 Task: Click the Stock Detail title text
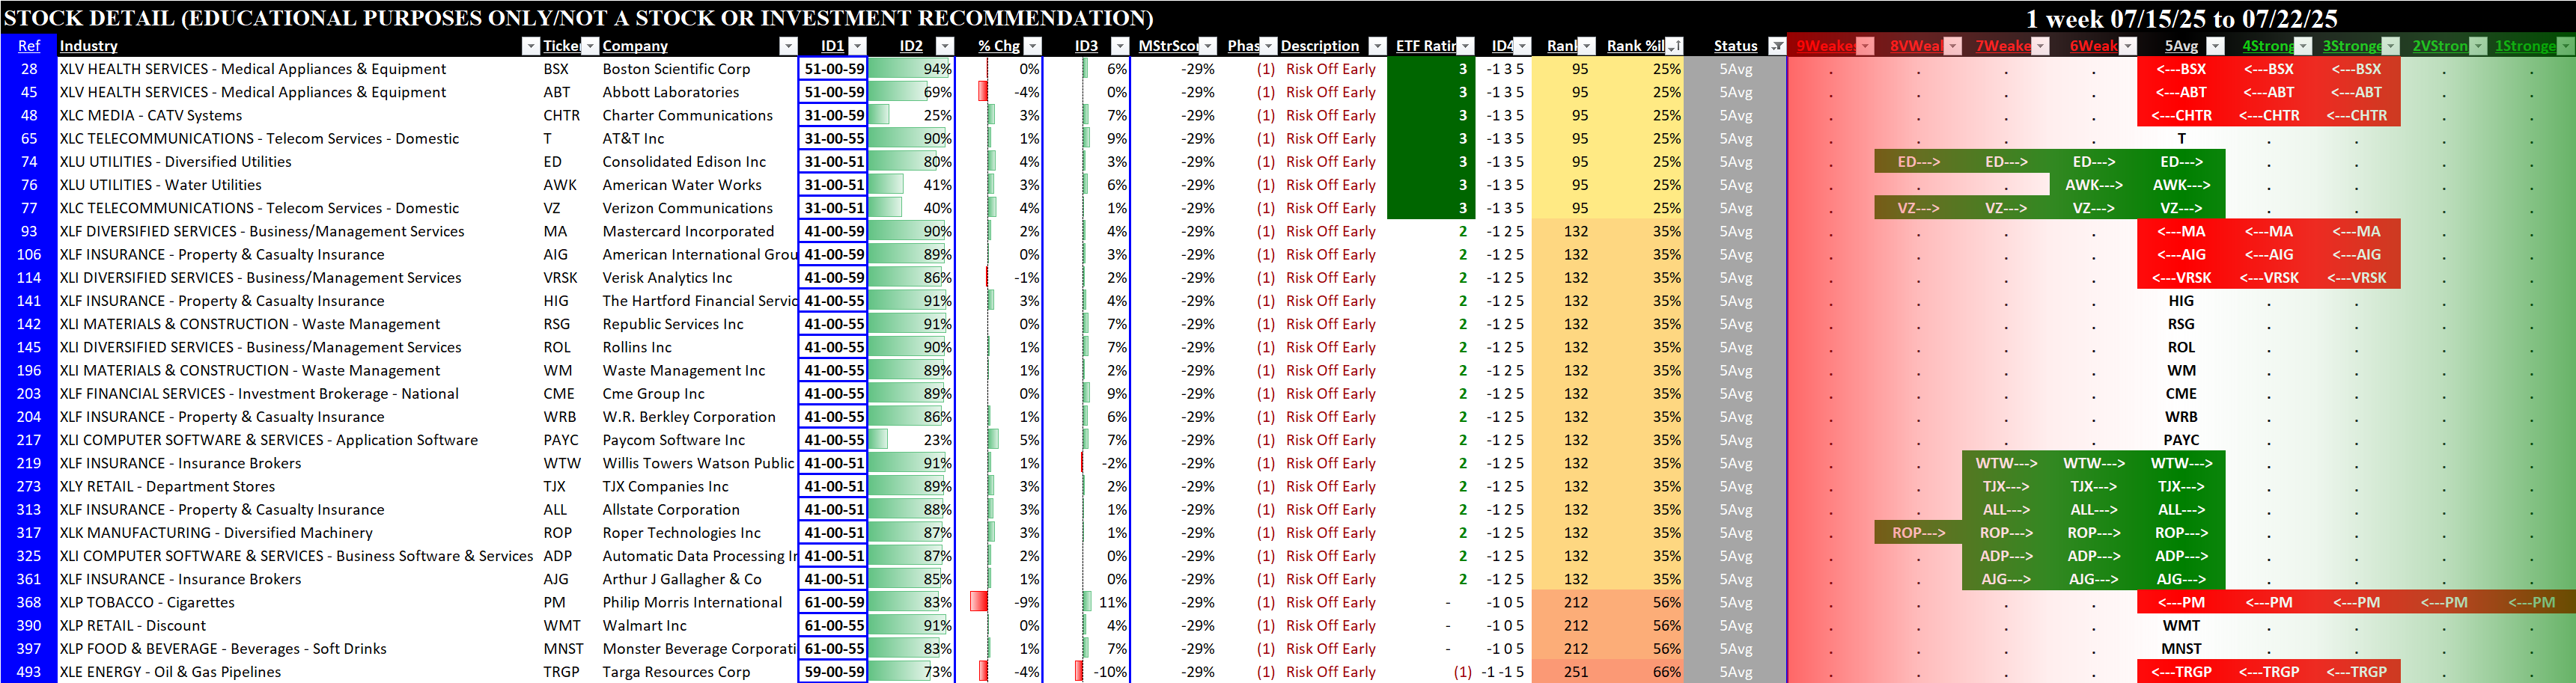coord(578,18)
